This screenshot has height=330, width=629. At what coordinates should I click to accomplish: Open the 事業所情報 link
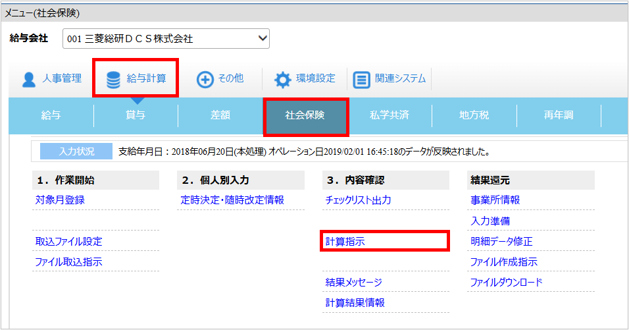coord(495,200)
